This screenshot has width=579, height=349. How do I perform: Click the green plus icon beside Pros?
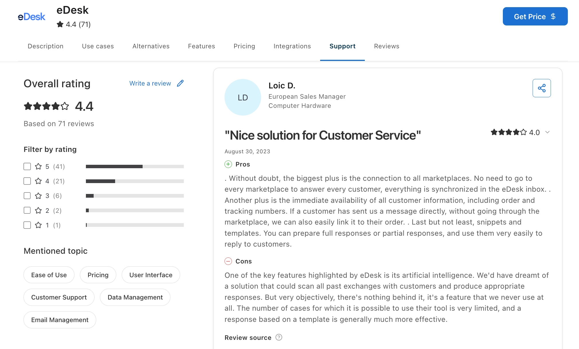click(228, 164)
